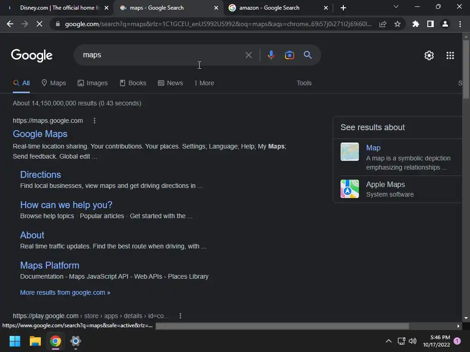Search by image with the camera icon
This screenshot has width=470, height=352.
[289, 55]
